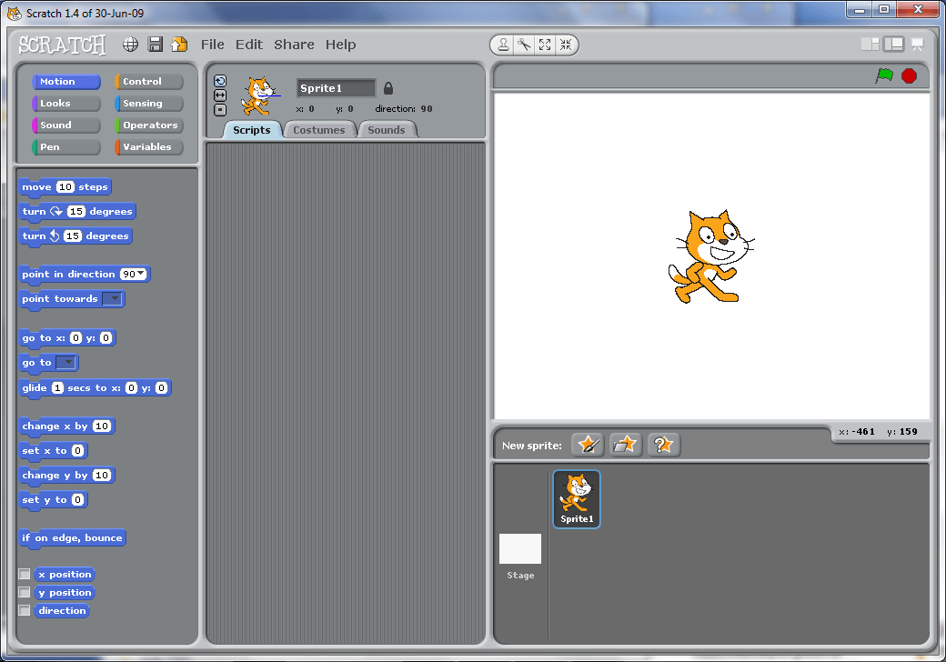Switch to small stage view mode
Image resolution: width=946 pixels, height=662 pixels.
pos(870,44)
